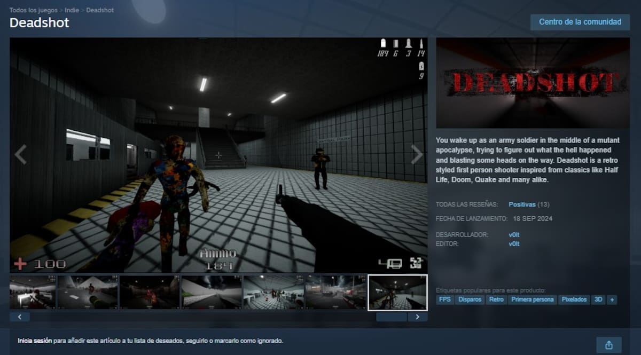Expand more tags with the plus button
Image resolution: width=641 pixels, height=355 pixels.
[x=612, y=299]
